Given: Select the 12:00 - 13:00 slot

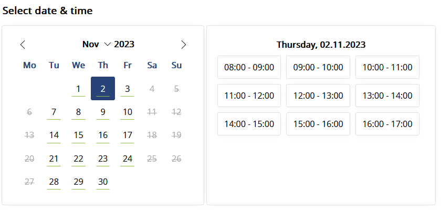Looking at the screenshot, I should 318,96.
